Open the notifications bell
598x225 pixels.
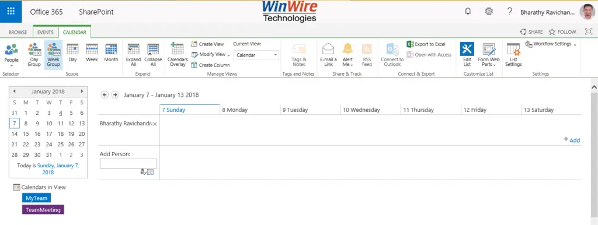468,12
